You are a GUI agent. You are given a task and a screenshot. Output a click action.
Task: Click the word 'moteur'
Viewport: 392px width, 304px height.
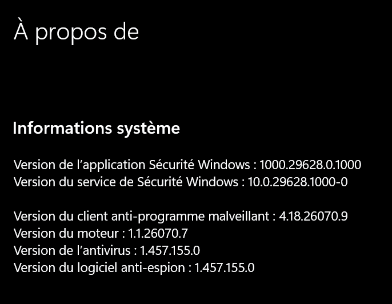pyautogui.click(x=98, y=234)
